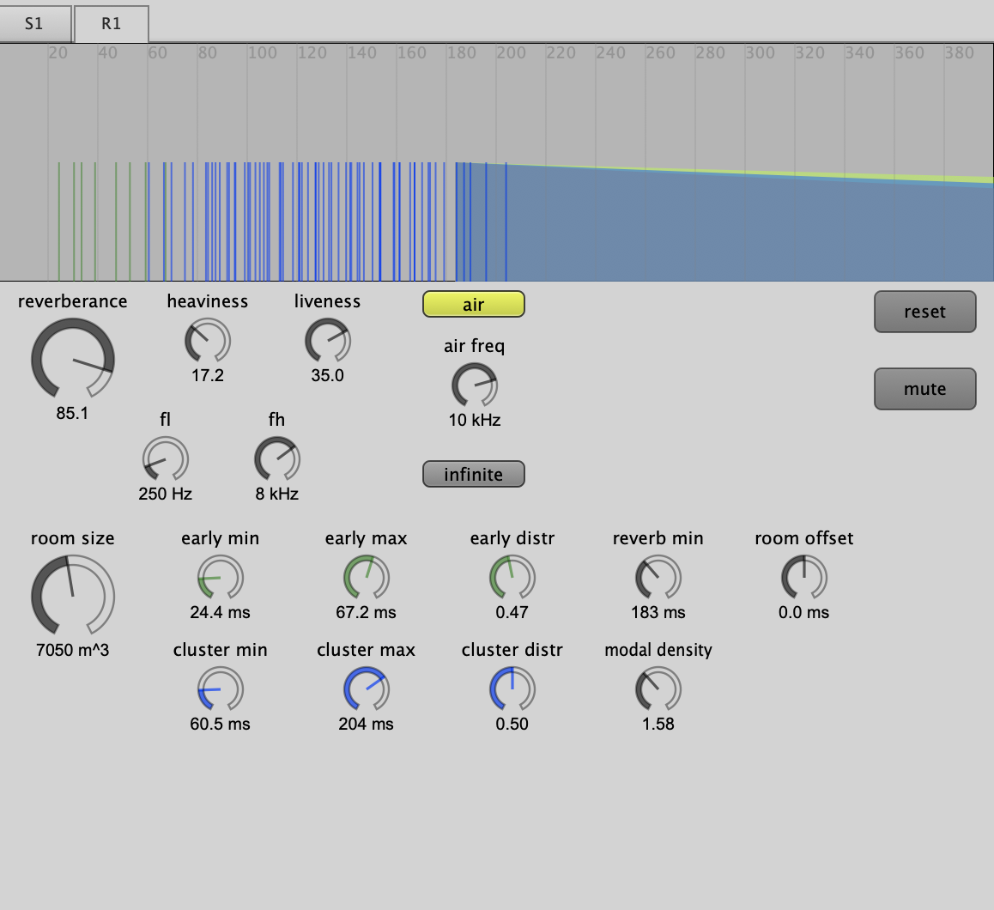Image resolution: width=994 pixels, height=910 pixels.
Task: Enable infinite reverb mode
Action: 473,474
